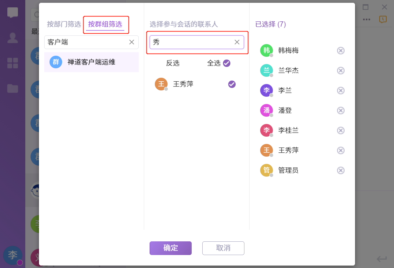This screenshot has width=394, height=268.
Task: Confirm with the 确定 button
Action: pyautogui.click(x=171, y=248)
